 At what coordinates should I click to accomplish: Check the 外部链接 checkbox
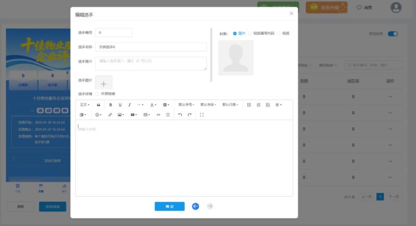pyautogui.click(x=98, y=94)
